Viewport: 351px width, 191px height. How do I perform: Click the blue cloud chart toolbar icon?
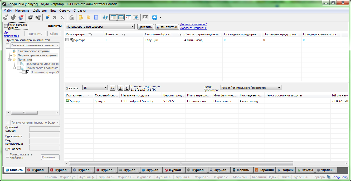point(154,17)
